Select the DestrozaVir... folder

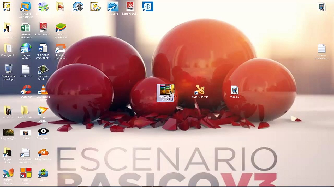click(26, 112)
